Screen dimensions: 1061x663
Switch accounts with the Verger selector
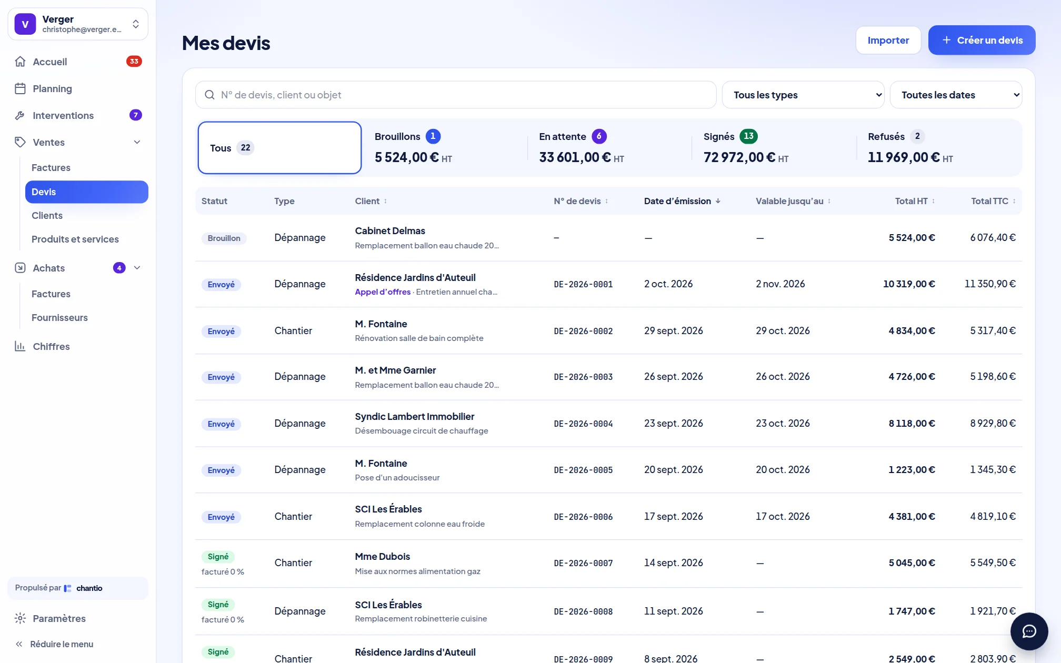pos(78,24)
